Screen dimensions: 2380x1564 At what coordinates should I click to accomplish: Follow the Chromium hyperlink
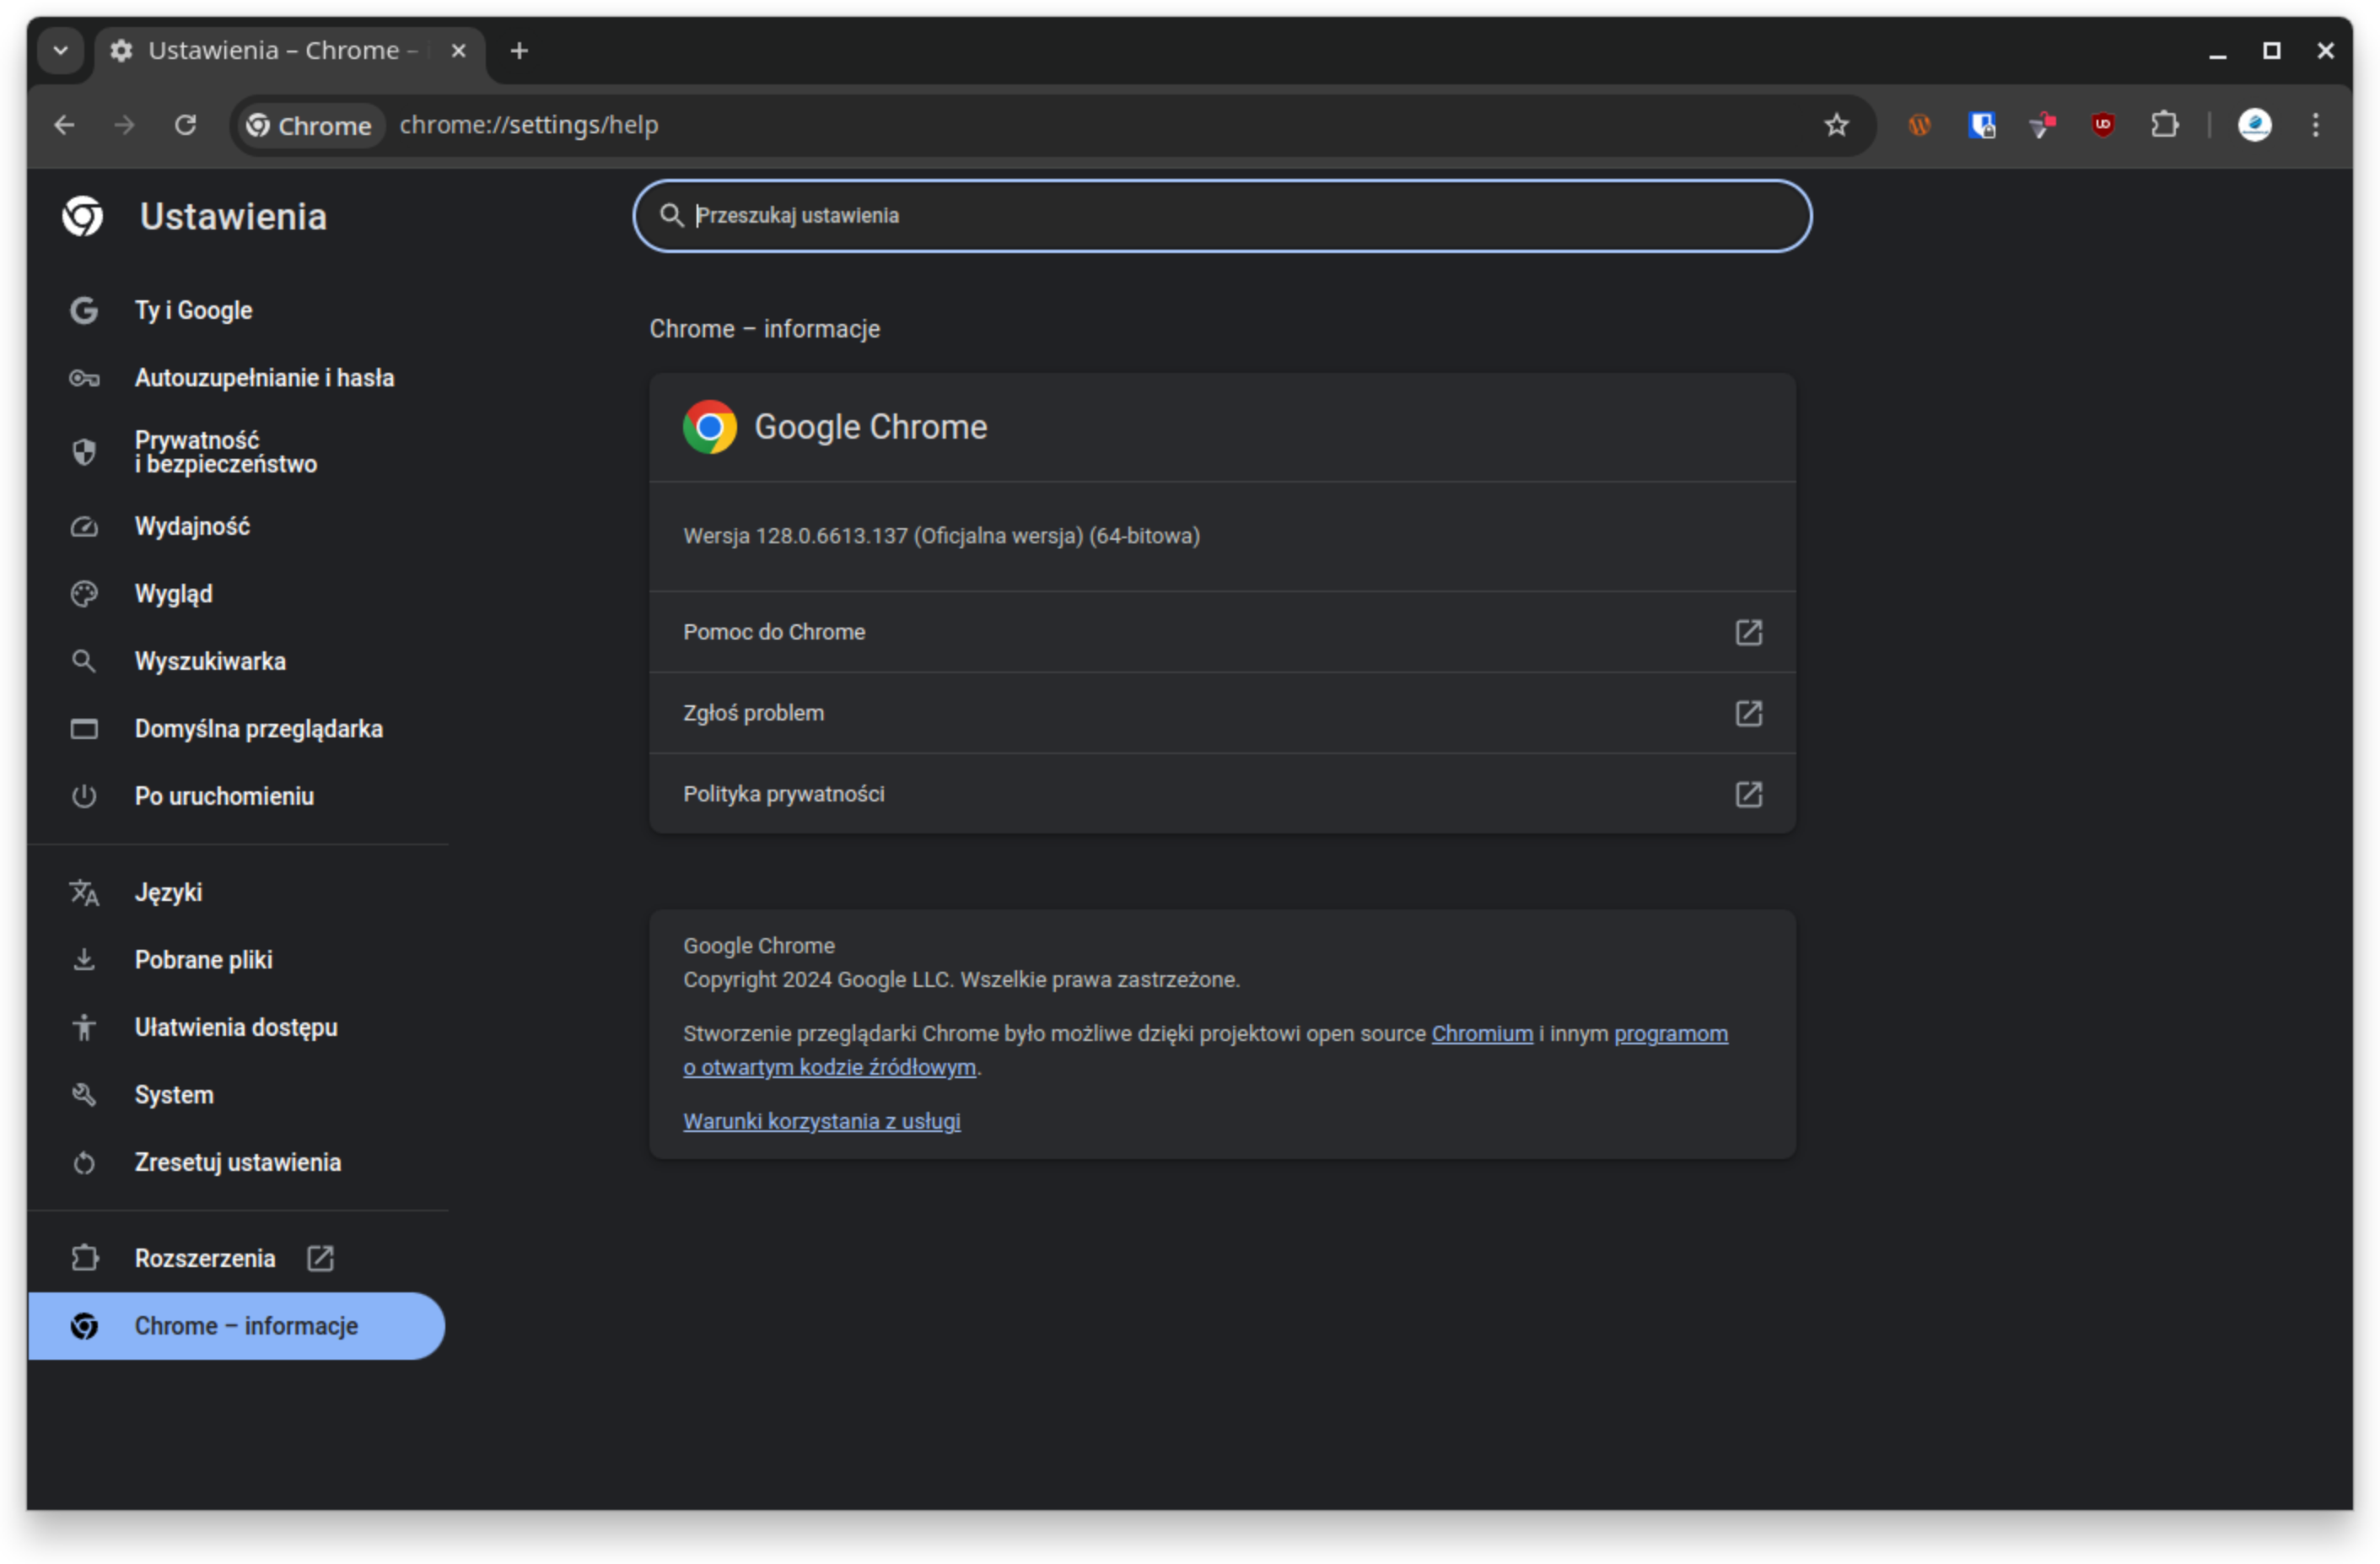point(1481,1033)
